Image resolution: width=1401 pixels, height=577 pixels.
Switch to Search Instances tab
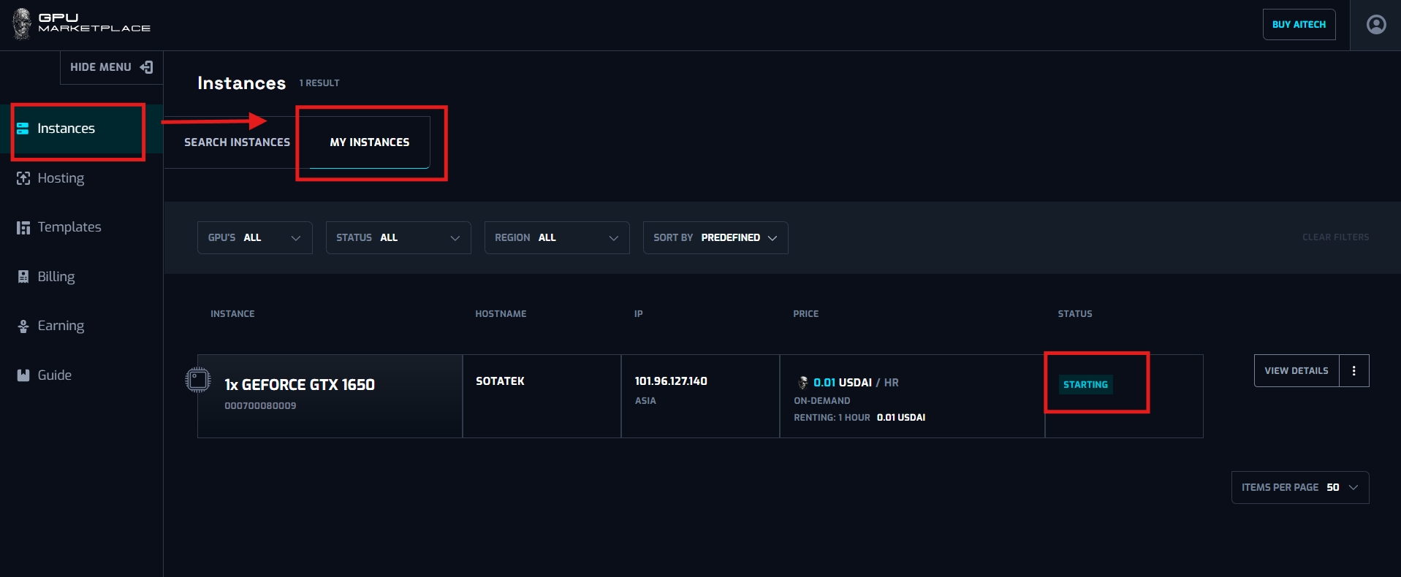tap(237, 142)
